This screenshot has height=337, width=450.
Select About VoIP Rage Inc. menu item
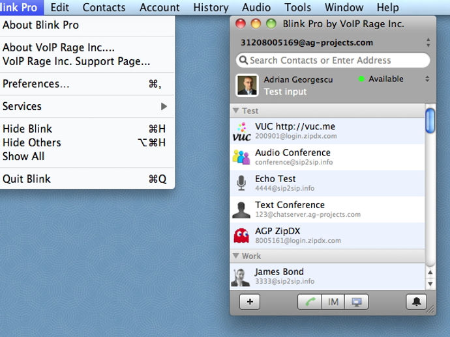pos(87,47)
